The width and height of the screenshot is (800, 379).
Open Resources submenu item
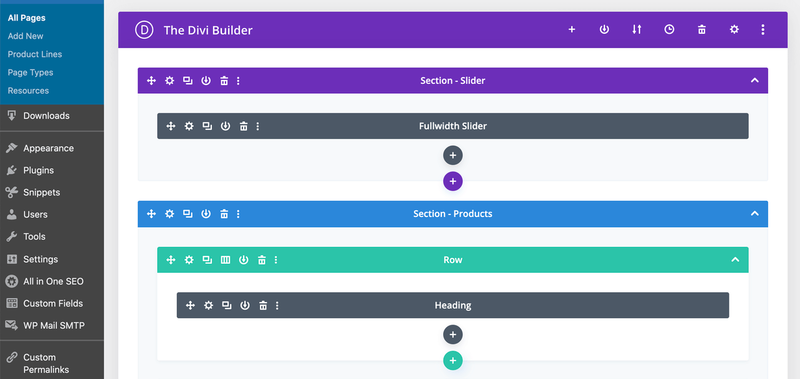28,91
